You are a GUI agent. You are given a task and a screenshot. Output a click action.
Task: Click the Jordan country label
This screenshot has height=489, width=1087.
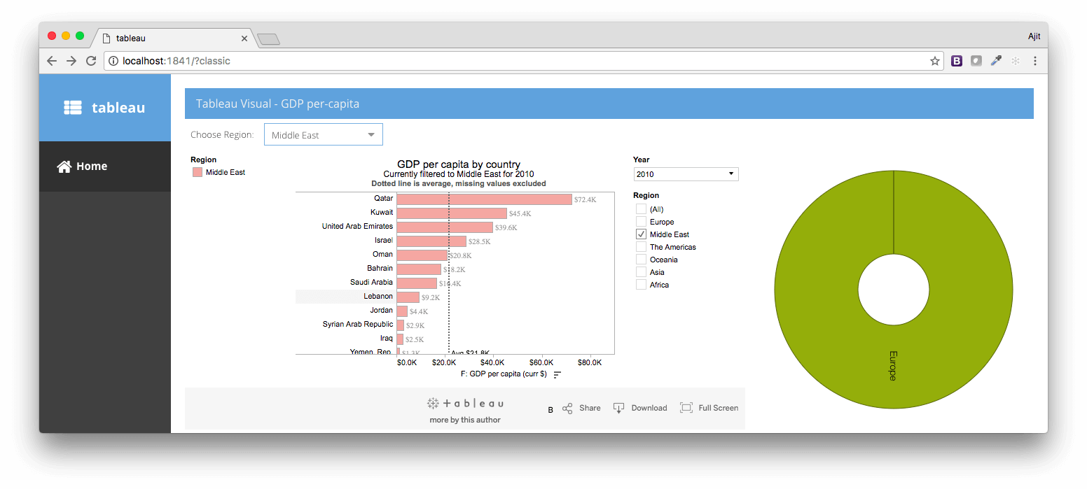(x=382, y=311)
